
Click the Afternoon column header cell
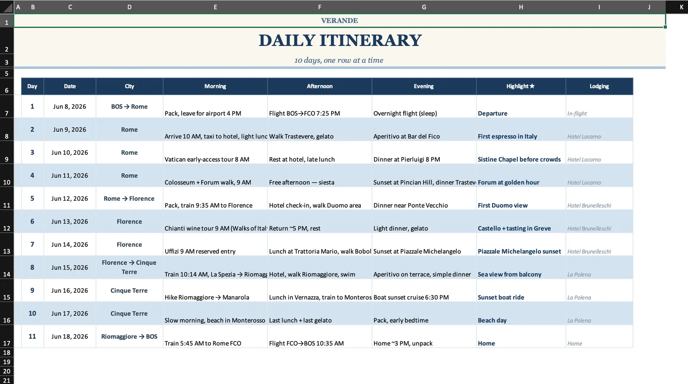click(319, 86)
